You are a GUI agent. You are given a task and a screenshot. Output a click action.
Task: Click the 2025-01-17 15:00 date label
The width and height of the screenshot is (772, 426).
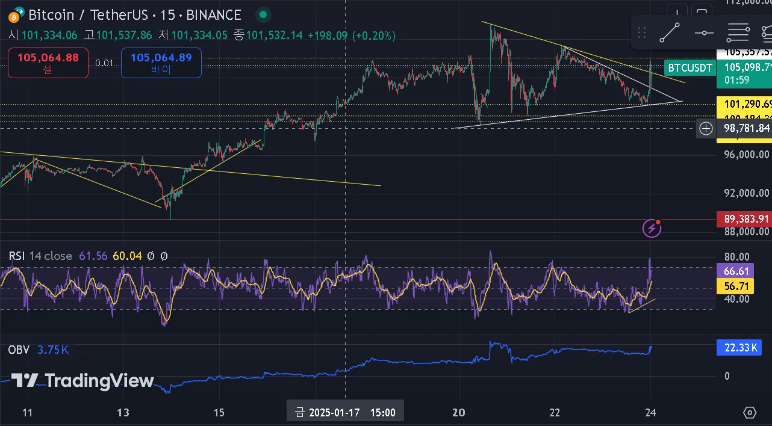click(x=345, y=413)
